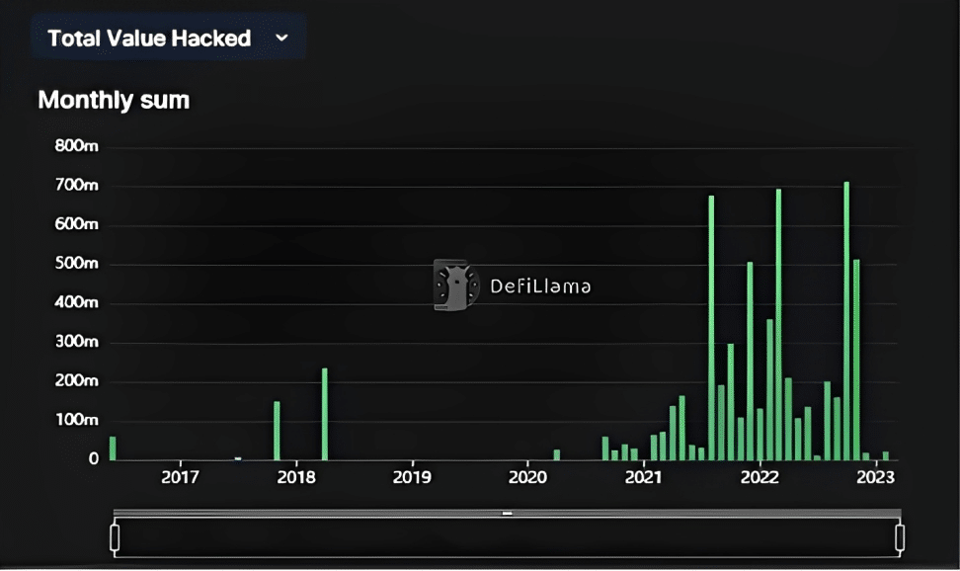Click the small white marker above range bar
Viewport: 960px width, 571px height.
[x=507, y=514]
